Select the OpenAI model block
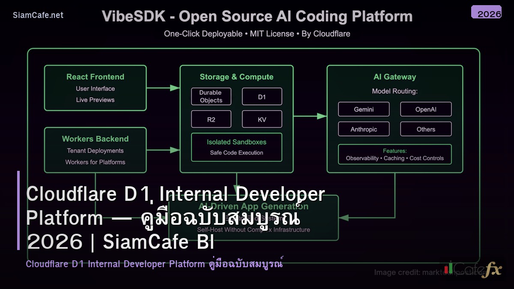 coord(426,109)
